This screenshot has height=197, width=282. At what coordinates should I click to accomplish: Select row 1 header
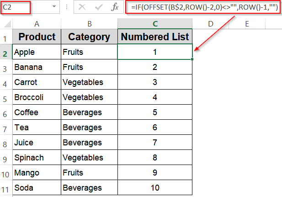click(x=6, y=38)
